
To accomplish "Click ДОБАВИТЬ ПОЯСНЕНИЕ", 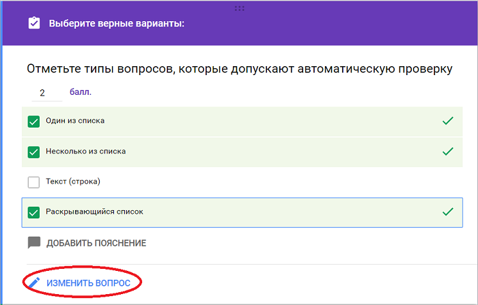I will (96, 243).
